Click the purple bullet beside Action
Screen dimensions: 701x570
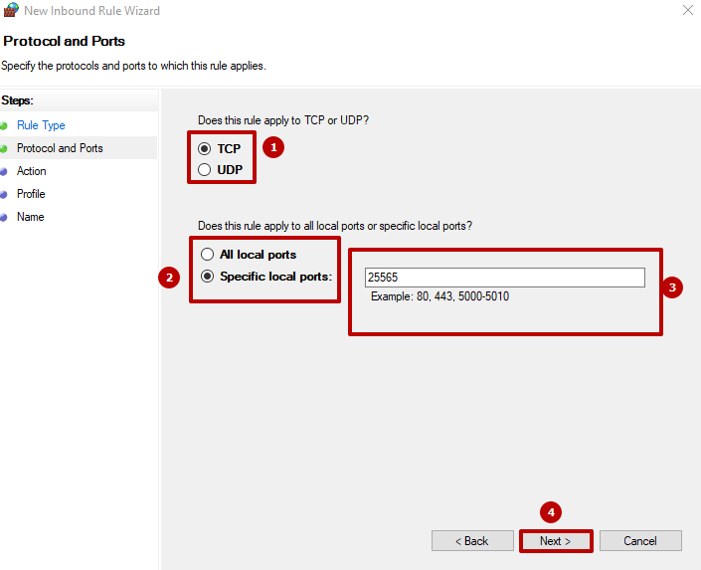pos(4,172)
